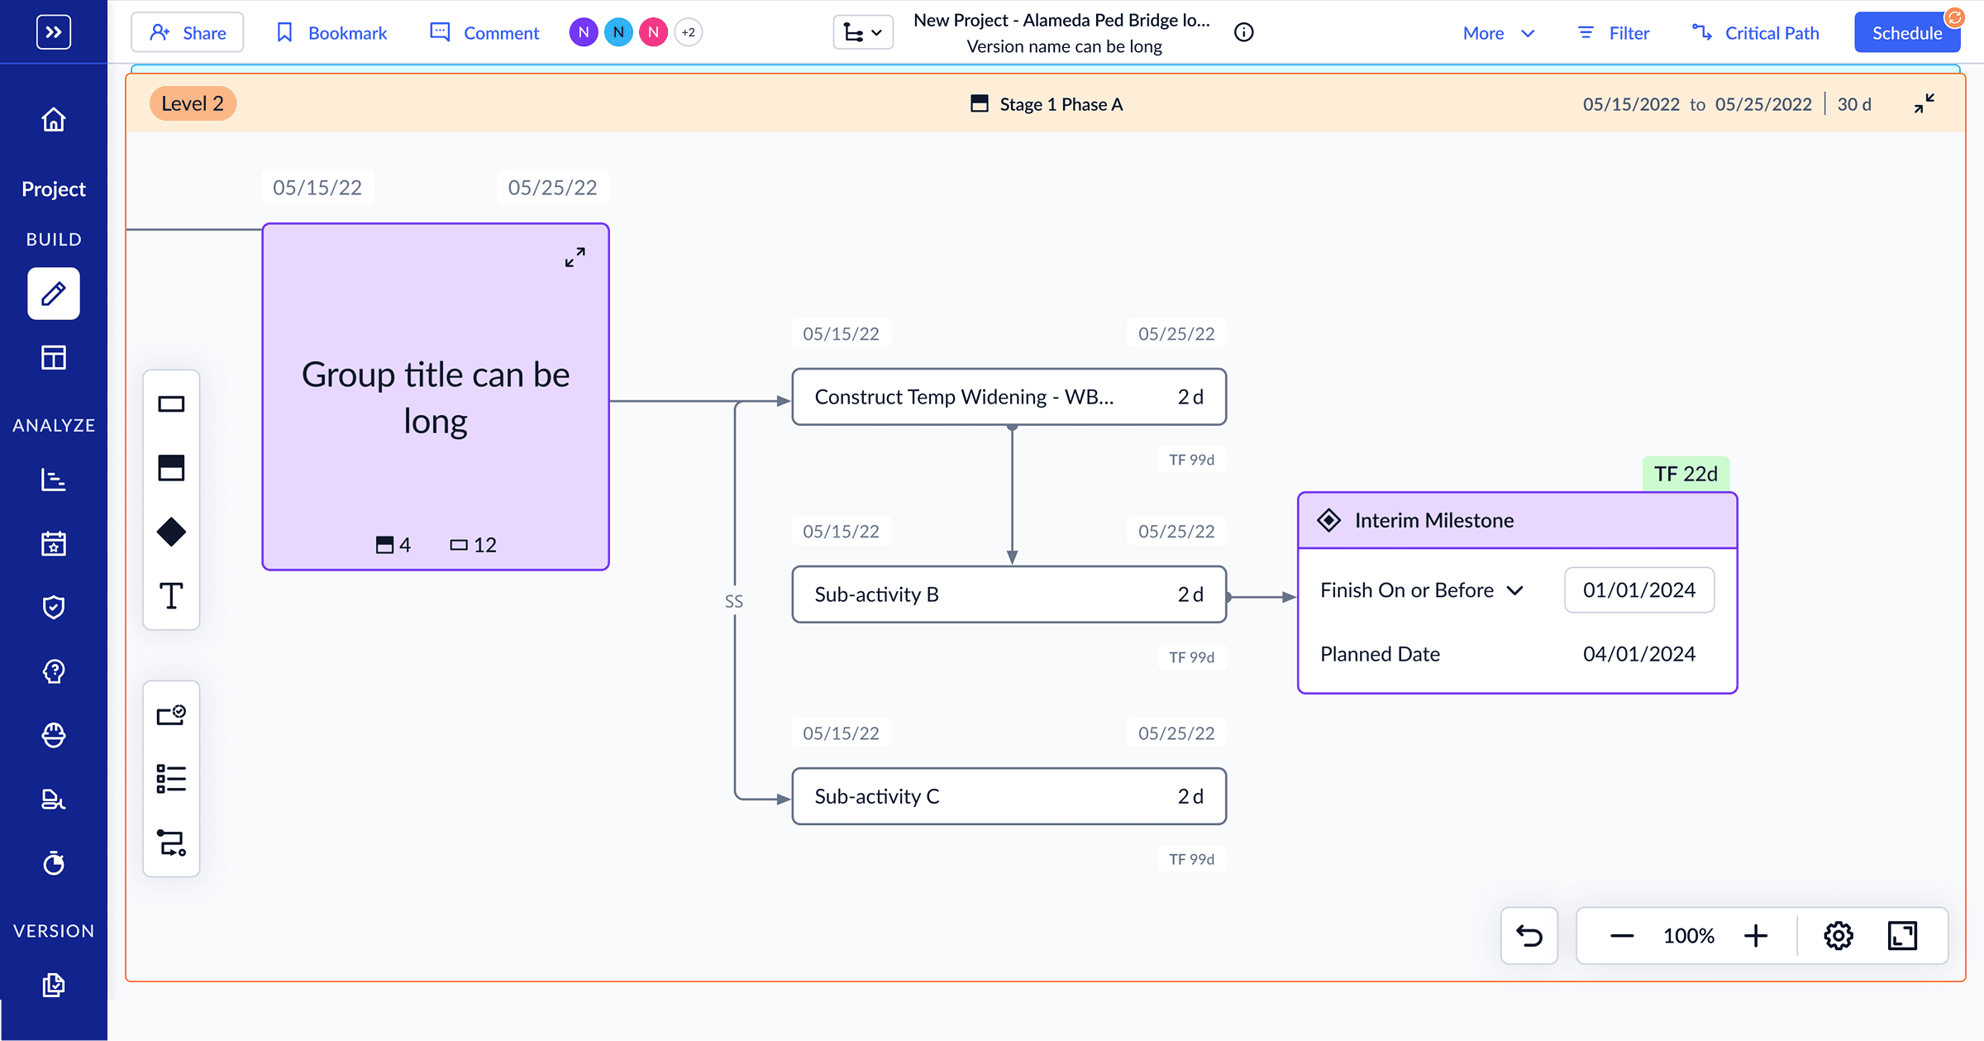Click the undo arrow button
Screen dimensions: 1984x1041
pos(1529,936)
